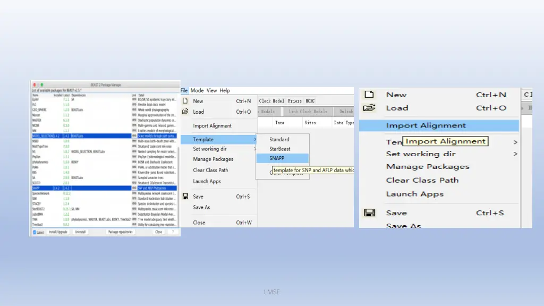The image size is (544, 306).
Task: Expand the Template arrow in the enlarged right menu
Action: coord(515,142)
